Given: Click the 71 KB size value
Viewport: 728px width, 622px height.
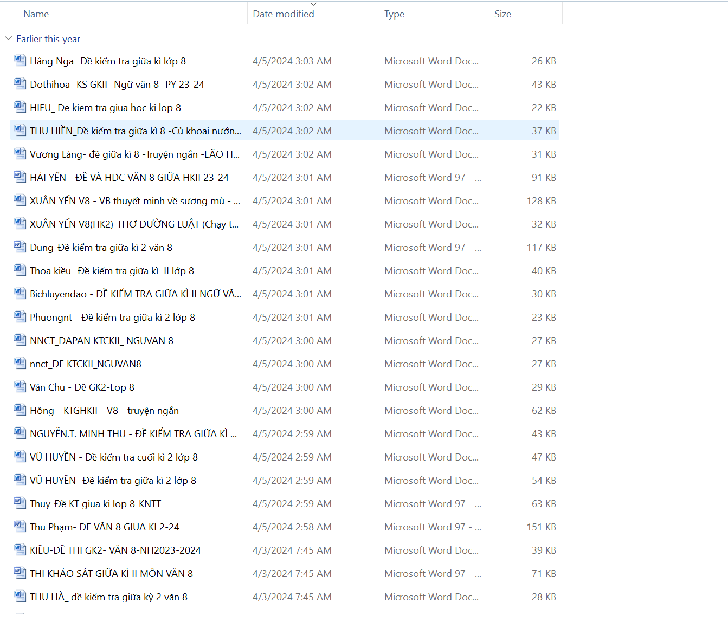Looking at the screenshot, I should (x=544, y=574).
